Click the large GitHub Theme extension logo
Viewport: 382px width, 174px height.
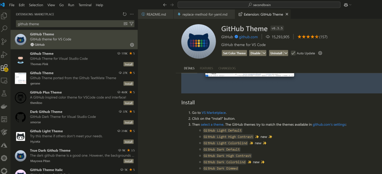pos(198,42)
